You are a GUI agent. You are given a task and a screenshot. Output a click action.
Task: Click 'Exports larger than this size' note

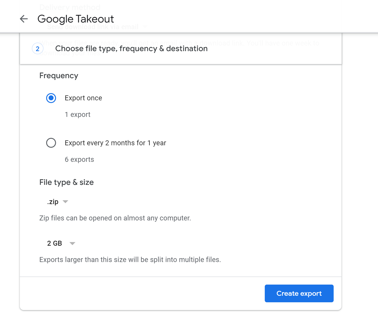[130, 260]
